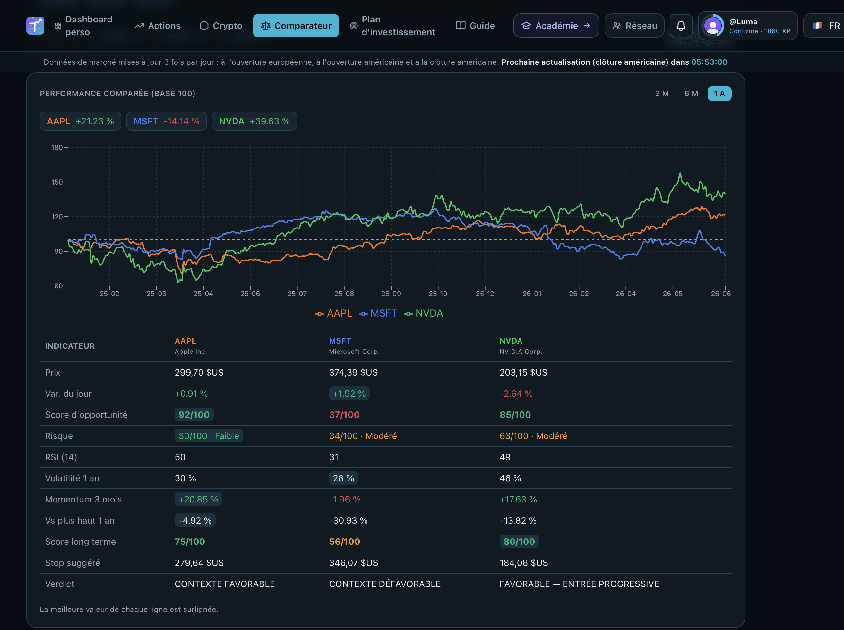Image resolution: width=844 pixels, height=630 pixels.
Task: Open Actions trending chart icon
Action: pyautogui.click(x=139, y=26)
